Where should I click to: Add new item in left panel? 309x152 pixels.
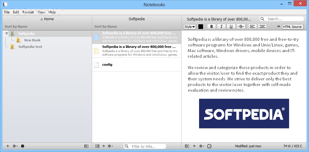(8, 146)
